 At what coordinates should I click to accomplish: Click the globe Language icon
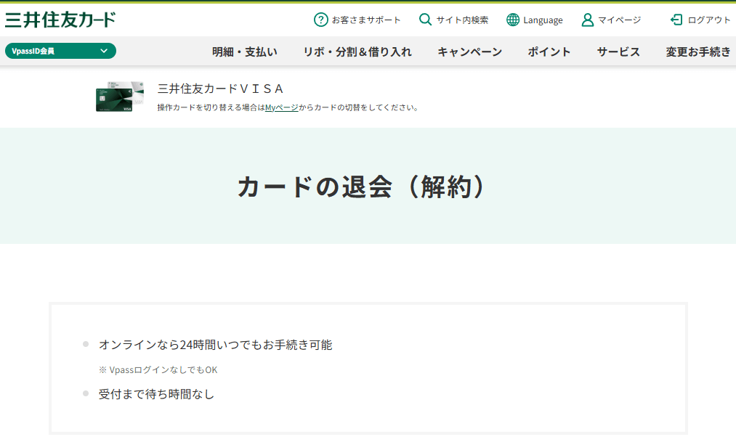pos(513,20)
